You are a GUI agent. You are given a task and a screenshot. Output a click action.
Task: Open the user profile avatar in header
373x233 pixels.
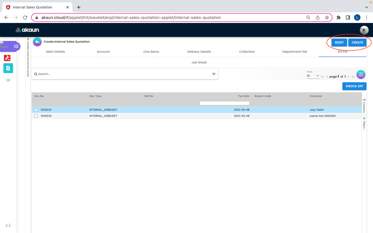(364, 30)
